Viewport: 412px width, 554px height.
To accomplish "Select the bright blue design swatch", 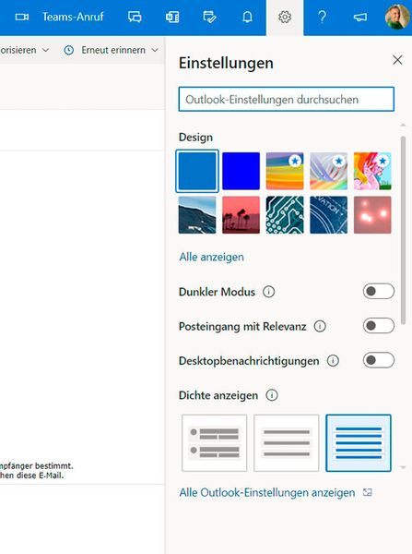I will [x=241, y=171].
